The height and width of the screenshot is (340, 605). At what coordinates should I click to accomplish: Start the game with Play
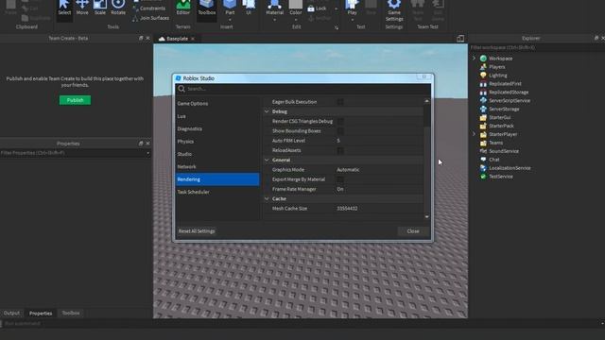pos(352,8)
